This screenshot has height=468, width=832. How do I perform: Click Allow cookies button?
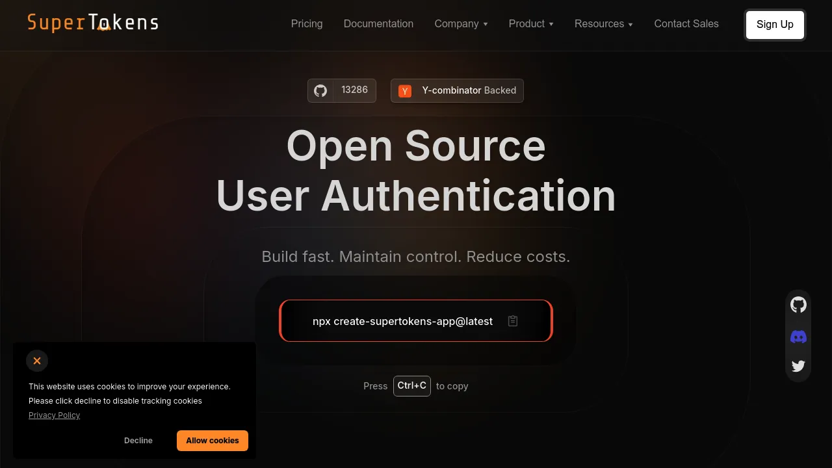point(213,441)
